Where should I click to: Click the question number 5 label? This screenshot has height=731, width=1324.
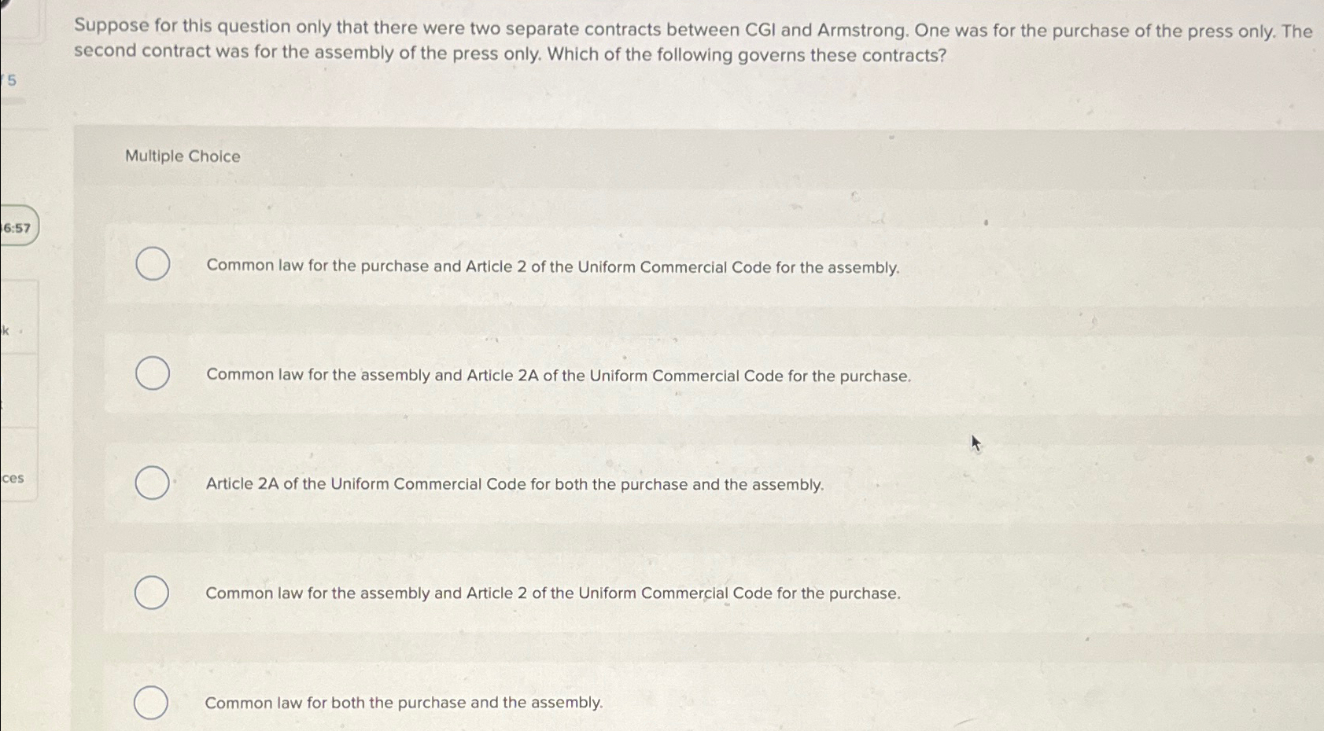10,81
